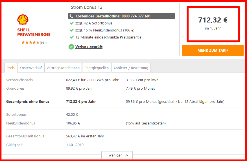This screenshot has width=247, height=161.
Task: Select the Preis tab
Action: click(10, 68)
